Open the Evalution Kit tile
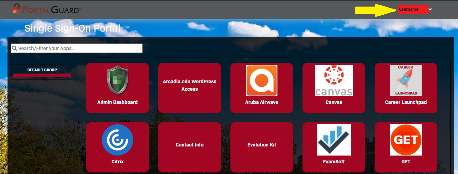The width and height of the screenshot is (458, 174). click(262, 147)
